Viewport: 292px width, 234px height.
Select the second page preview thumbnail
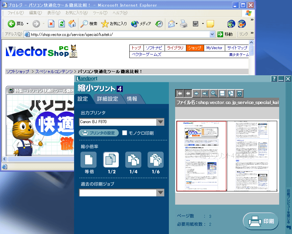click(x=252, y=156)
